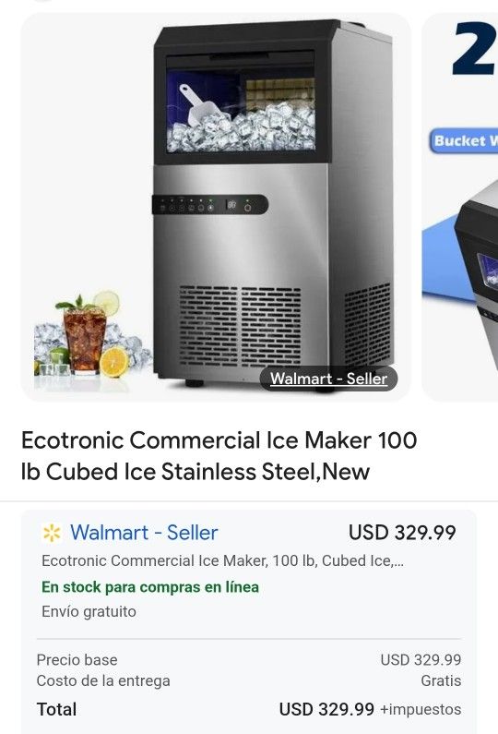Click the +impuestos tax note
Image resolution: width=498 pixels, height=734 pixels.
pyautogui.click(x=421, y=709)
